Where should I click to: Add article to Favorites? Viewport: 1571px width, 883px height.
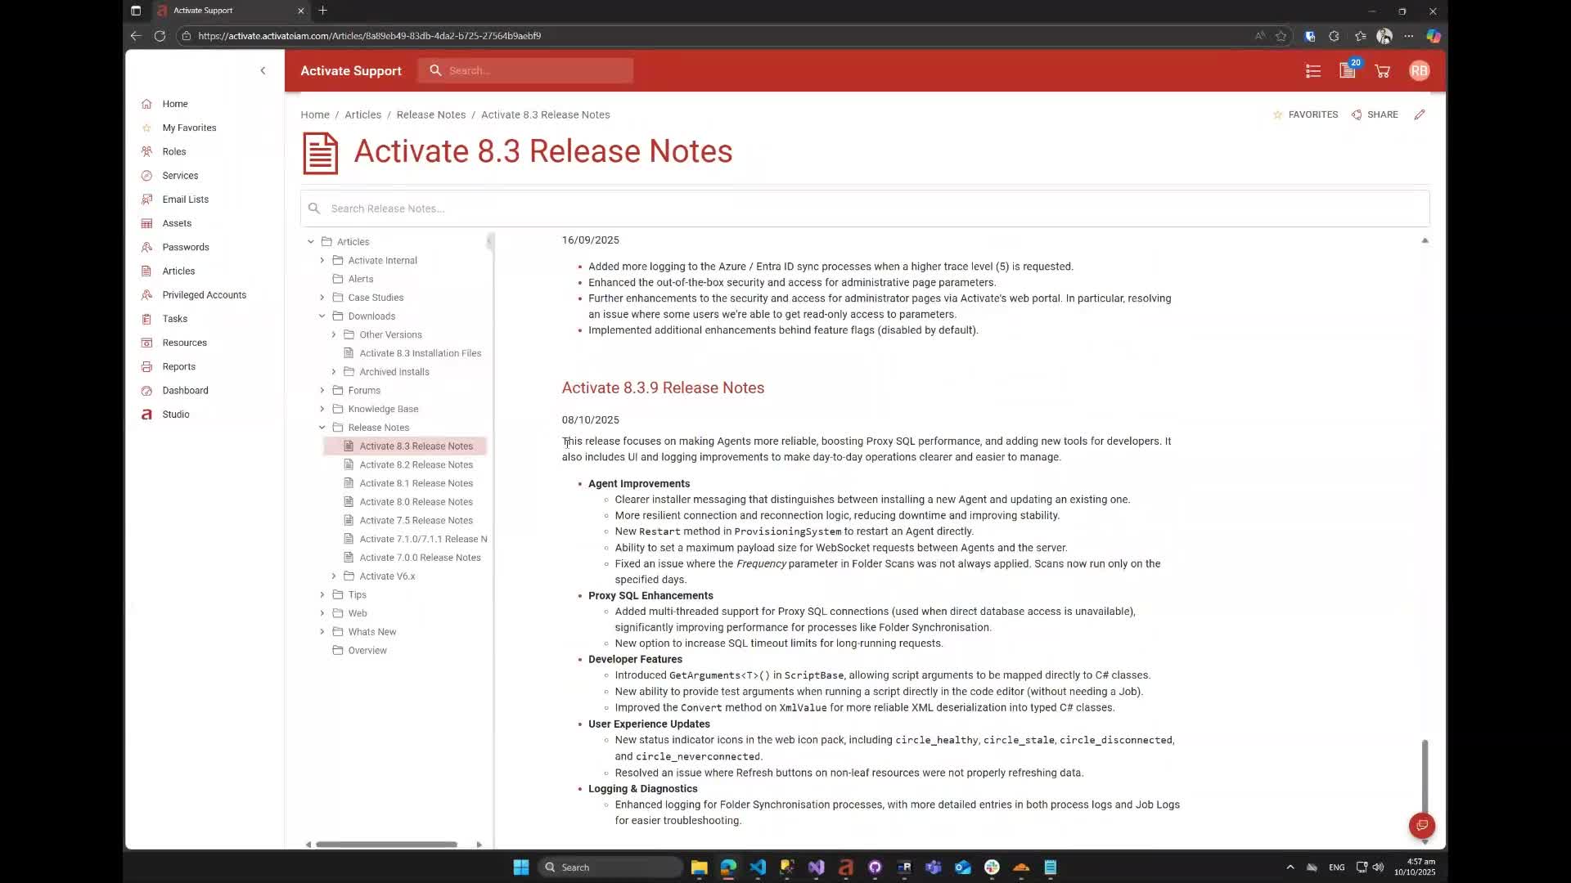click(1305, 115)
